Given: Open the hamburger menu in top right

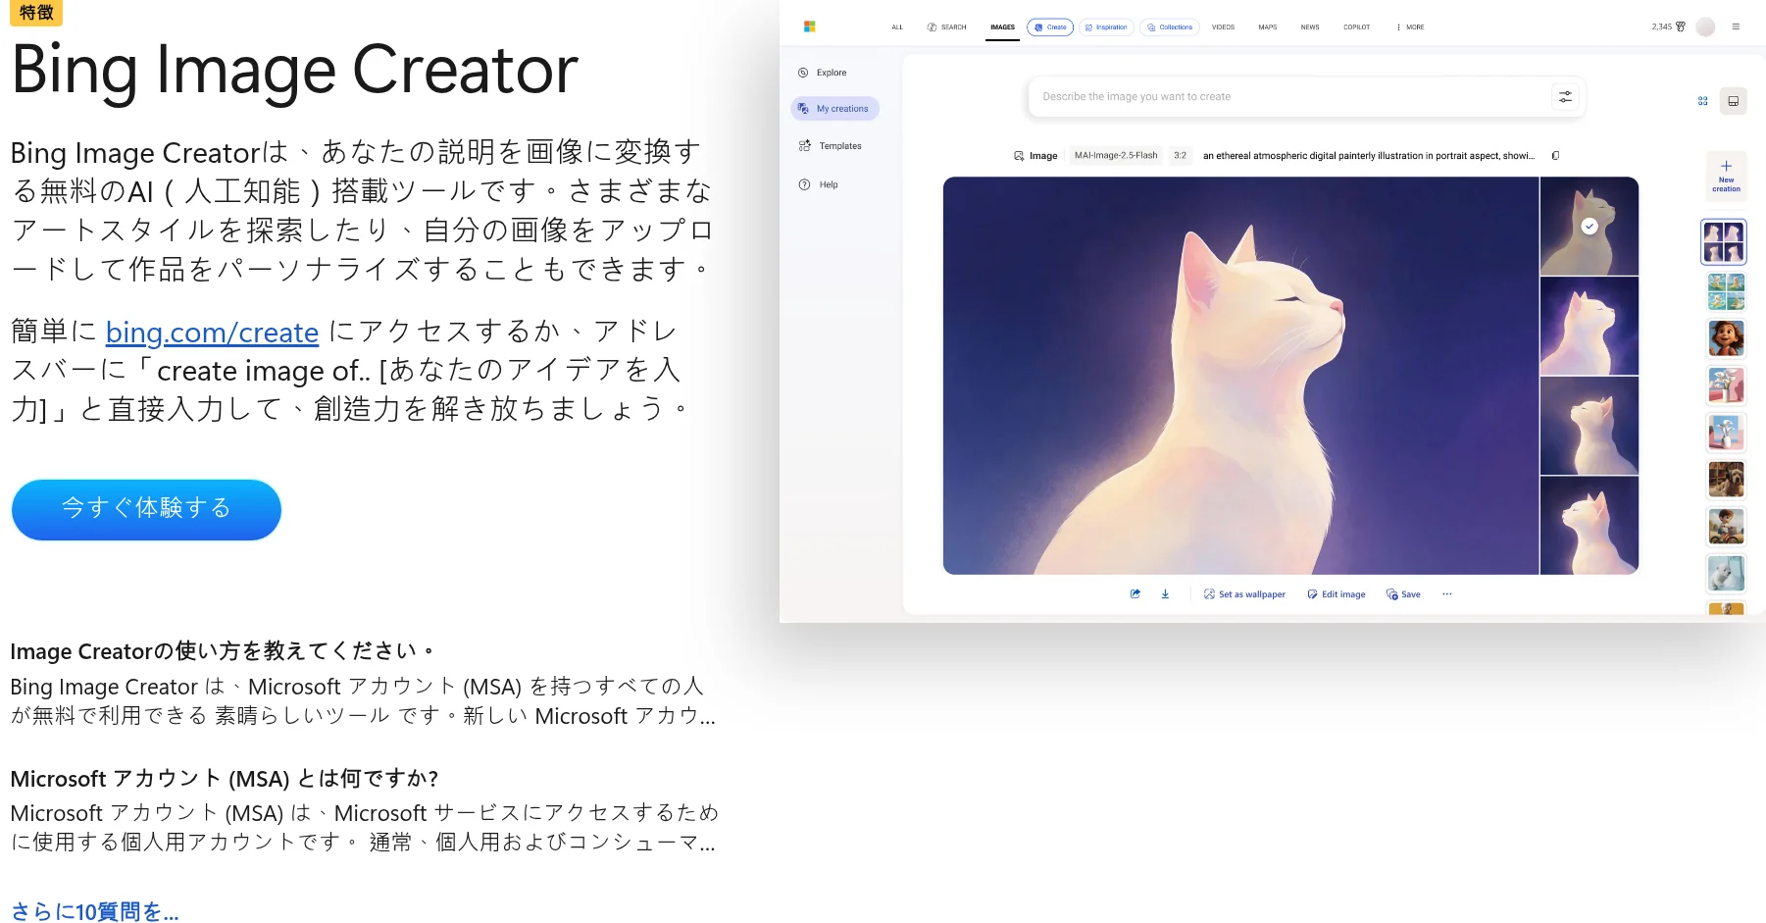Looking at the screenshot, I should 1736,26.
